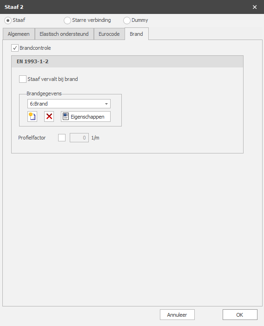Select the Staaf radio button
Screen dimensions: 264x326
(8, 20)
